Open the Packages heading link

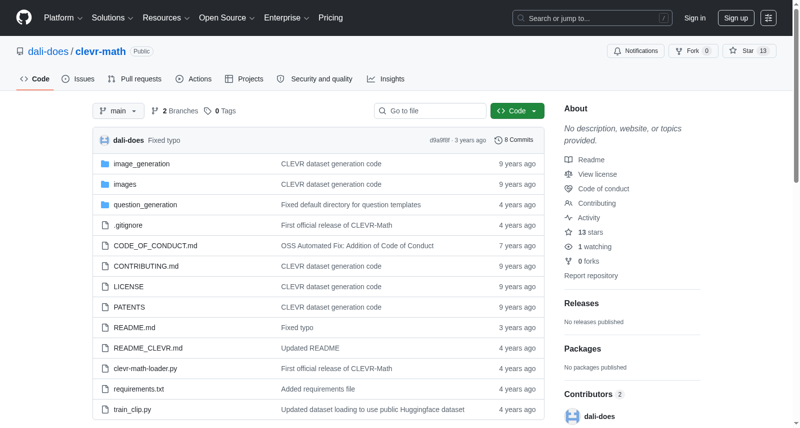click(x=582, y=349)
